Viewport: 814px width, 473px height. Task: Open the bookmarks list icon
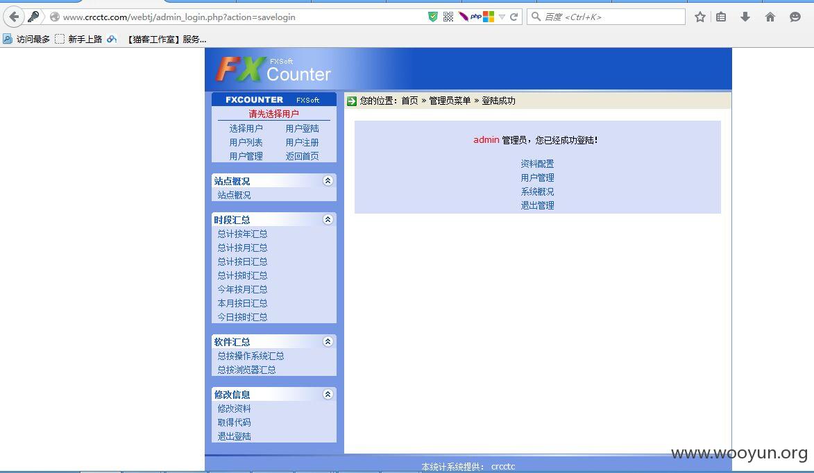coord(721,17)
